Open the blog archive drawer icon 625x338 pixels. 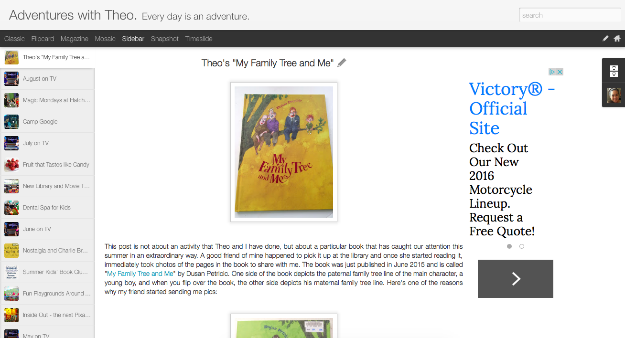pos(614,71)
